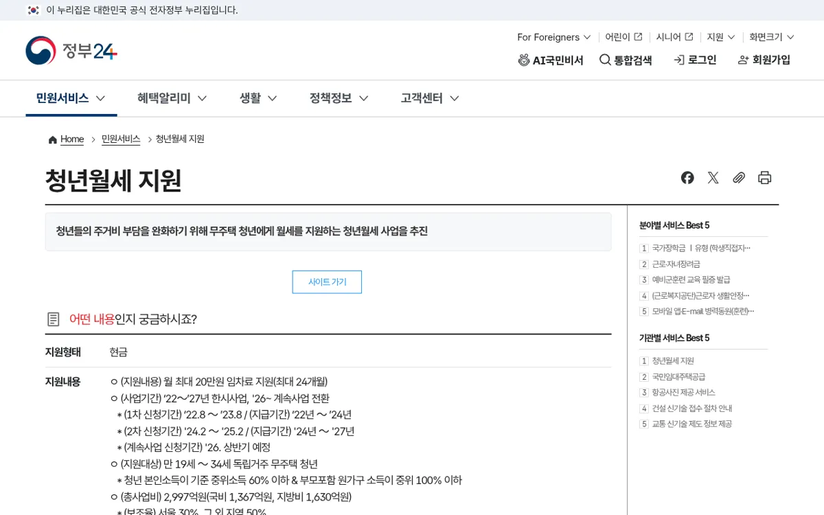Open 어린이 external site link
Screen dimensions: 824x515
coord(623,37)
